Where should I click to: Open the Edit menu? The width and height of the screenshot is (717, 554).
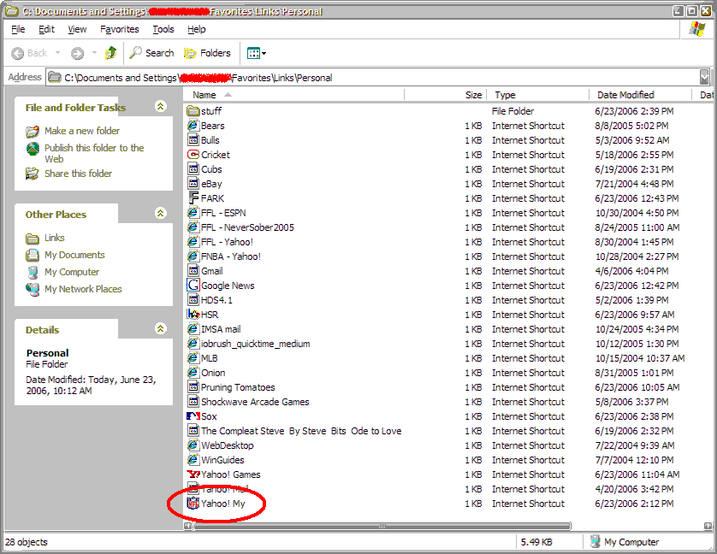pos(46,29)
